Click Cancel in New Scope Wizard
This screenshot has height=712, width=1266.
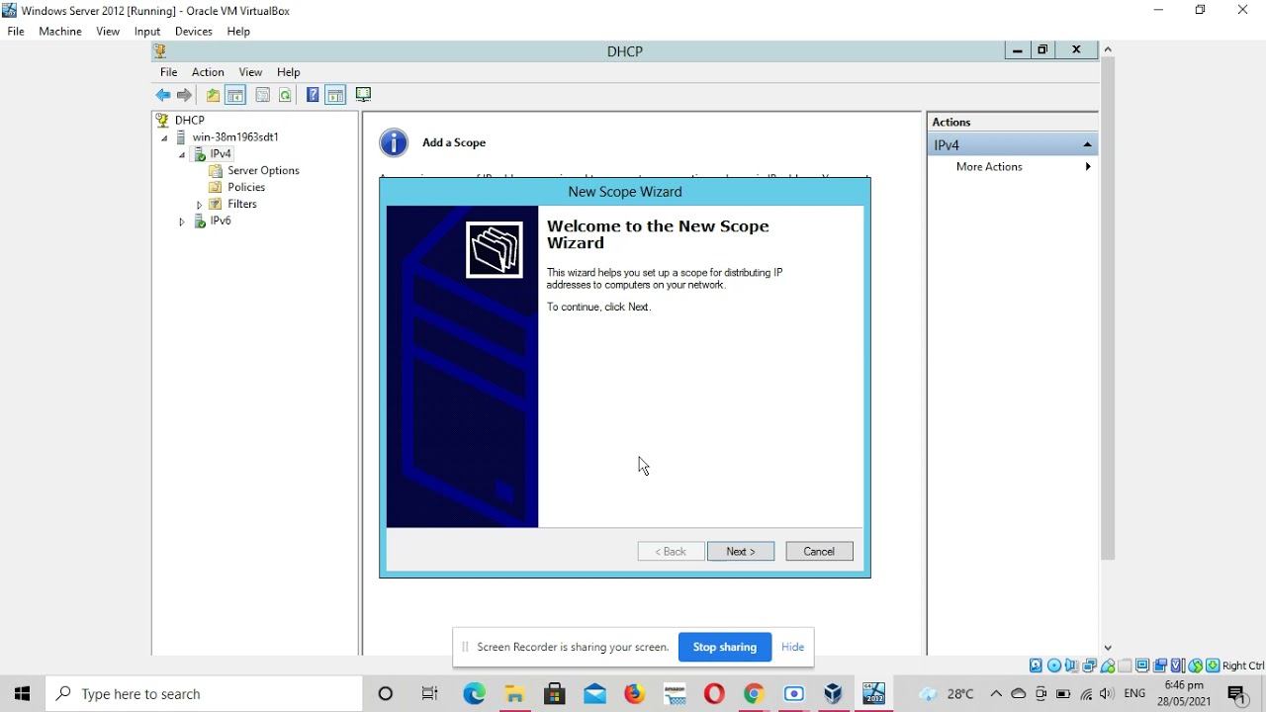[819, 552]
